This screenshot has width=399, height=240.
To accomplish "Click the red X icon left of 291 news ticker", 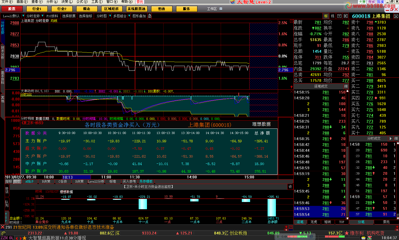I will (x=2, y=227).
